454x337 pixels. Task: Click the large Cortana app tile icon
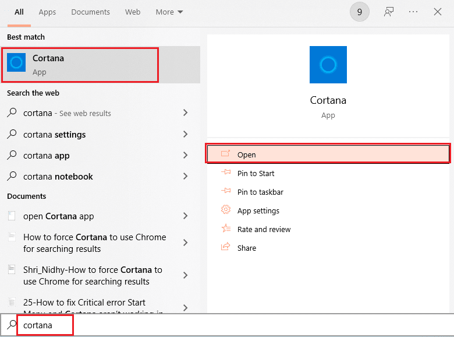click(x=328, y=65)
